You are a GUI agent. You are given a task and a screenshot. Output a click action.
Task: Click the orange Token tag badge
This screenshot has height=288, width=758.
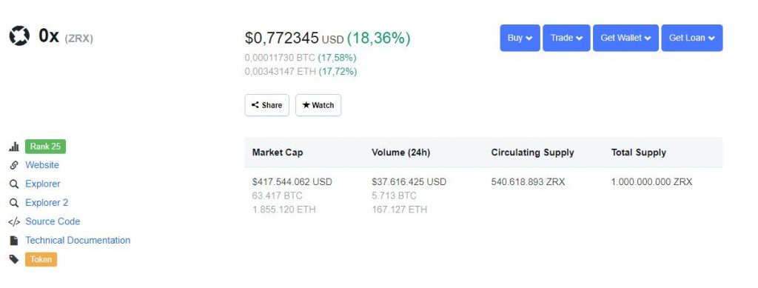41,259
